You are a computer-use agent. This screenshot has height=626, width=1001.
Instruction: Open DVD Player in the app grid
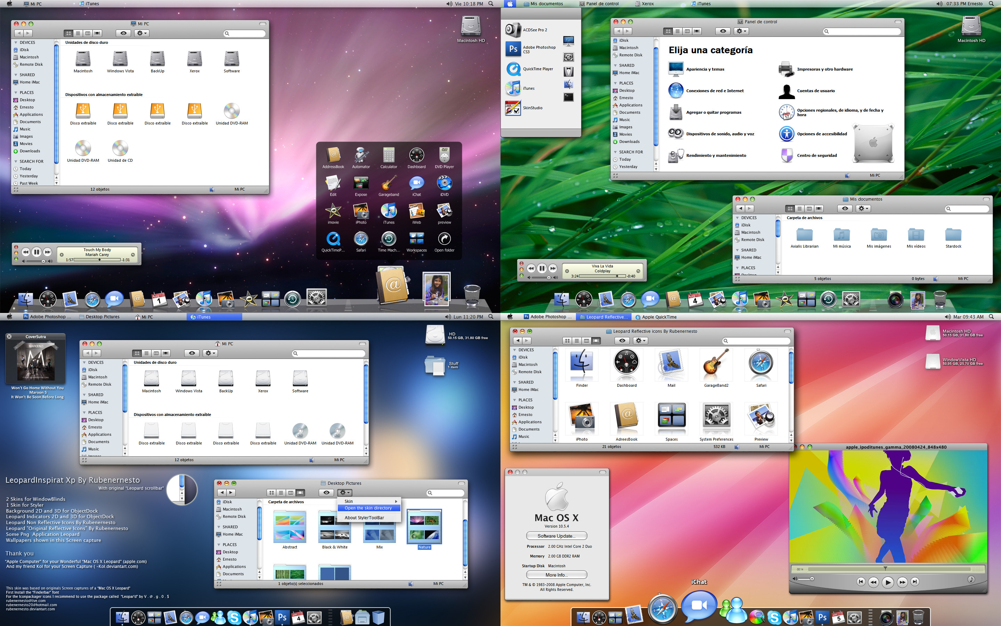click(x=444, y=156)
